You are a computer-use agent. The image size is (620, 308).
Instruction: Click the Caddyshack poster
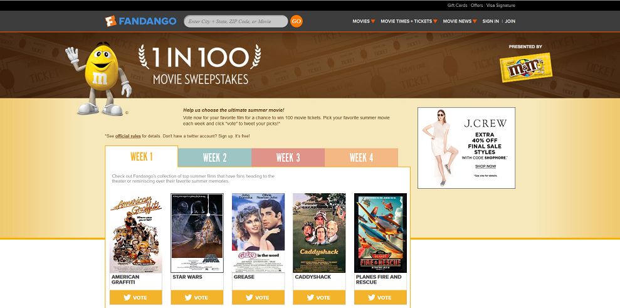click(319, 233)
